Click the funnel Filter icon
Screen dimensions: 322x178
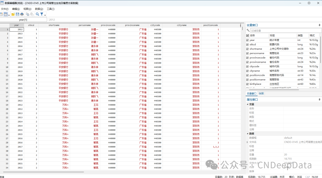tap(42, 14)
